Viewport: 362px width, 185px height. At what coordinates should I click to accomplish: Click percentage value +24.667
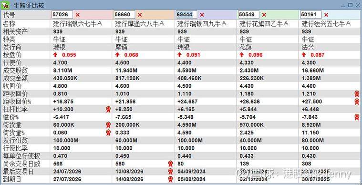187,102
